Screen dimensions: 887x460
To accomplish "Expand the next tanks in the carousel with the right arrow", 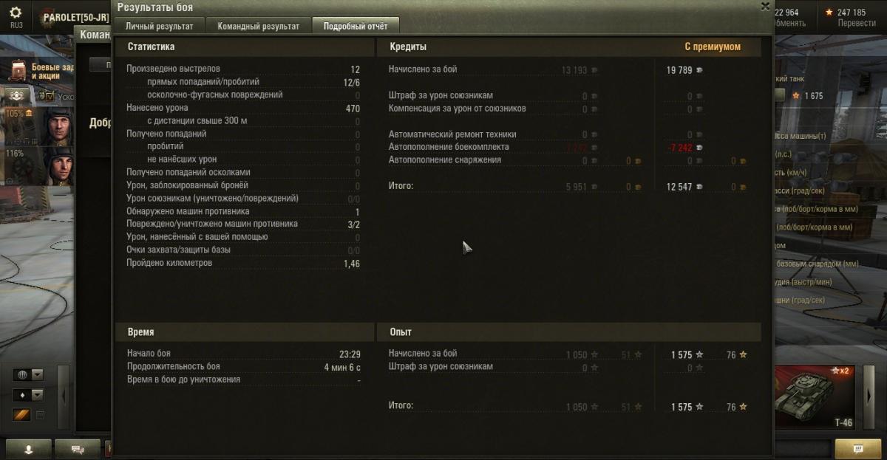I will [869, 397].
